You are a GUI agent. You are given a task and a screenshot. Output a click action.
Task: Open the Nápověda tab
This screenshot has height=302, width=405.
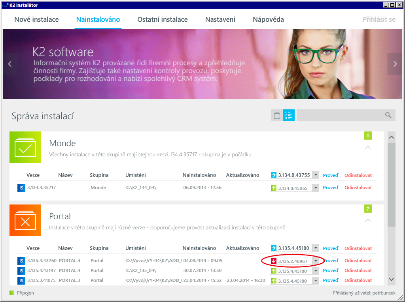(x=268, y=19)
